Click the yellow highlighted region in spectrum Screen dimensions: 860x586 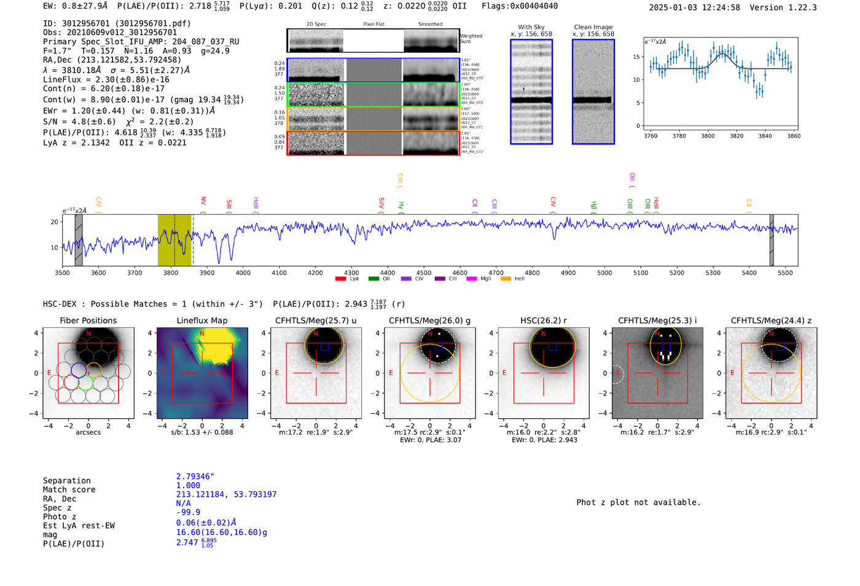174,240
